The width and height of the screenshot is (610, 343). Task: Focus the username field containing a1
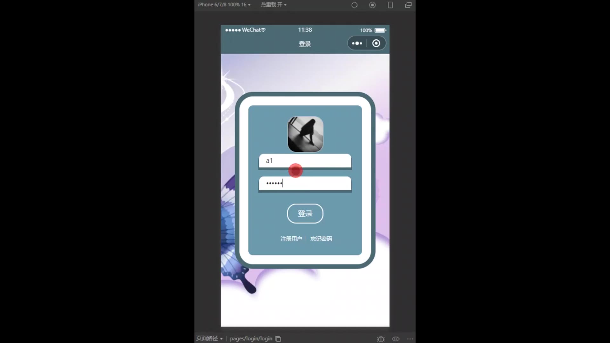pyautogui.click(x=305, y=161)
